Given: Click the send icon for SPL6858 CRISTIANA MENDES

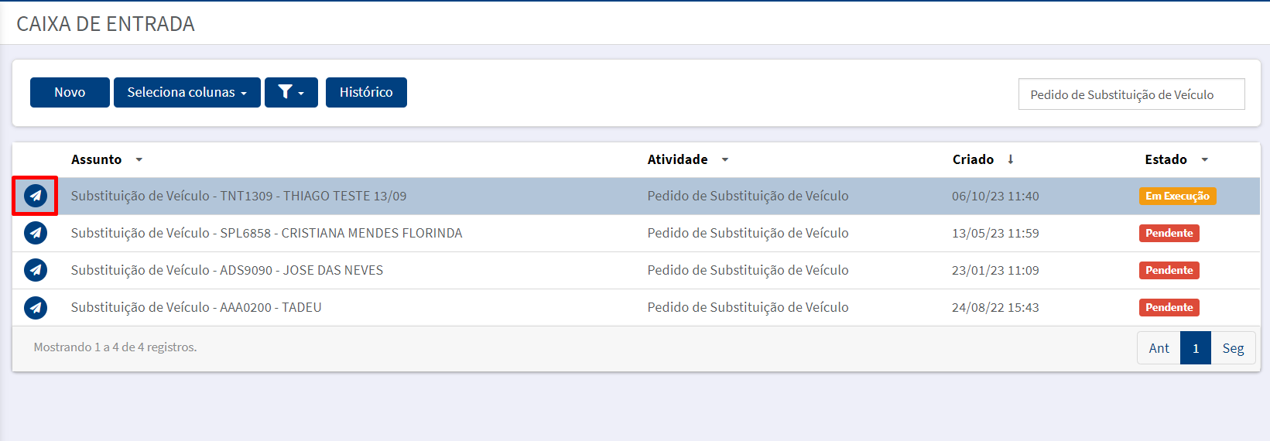Looking at the screenshot, I should [36, 233].
